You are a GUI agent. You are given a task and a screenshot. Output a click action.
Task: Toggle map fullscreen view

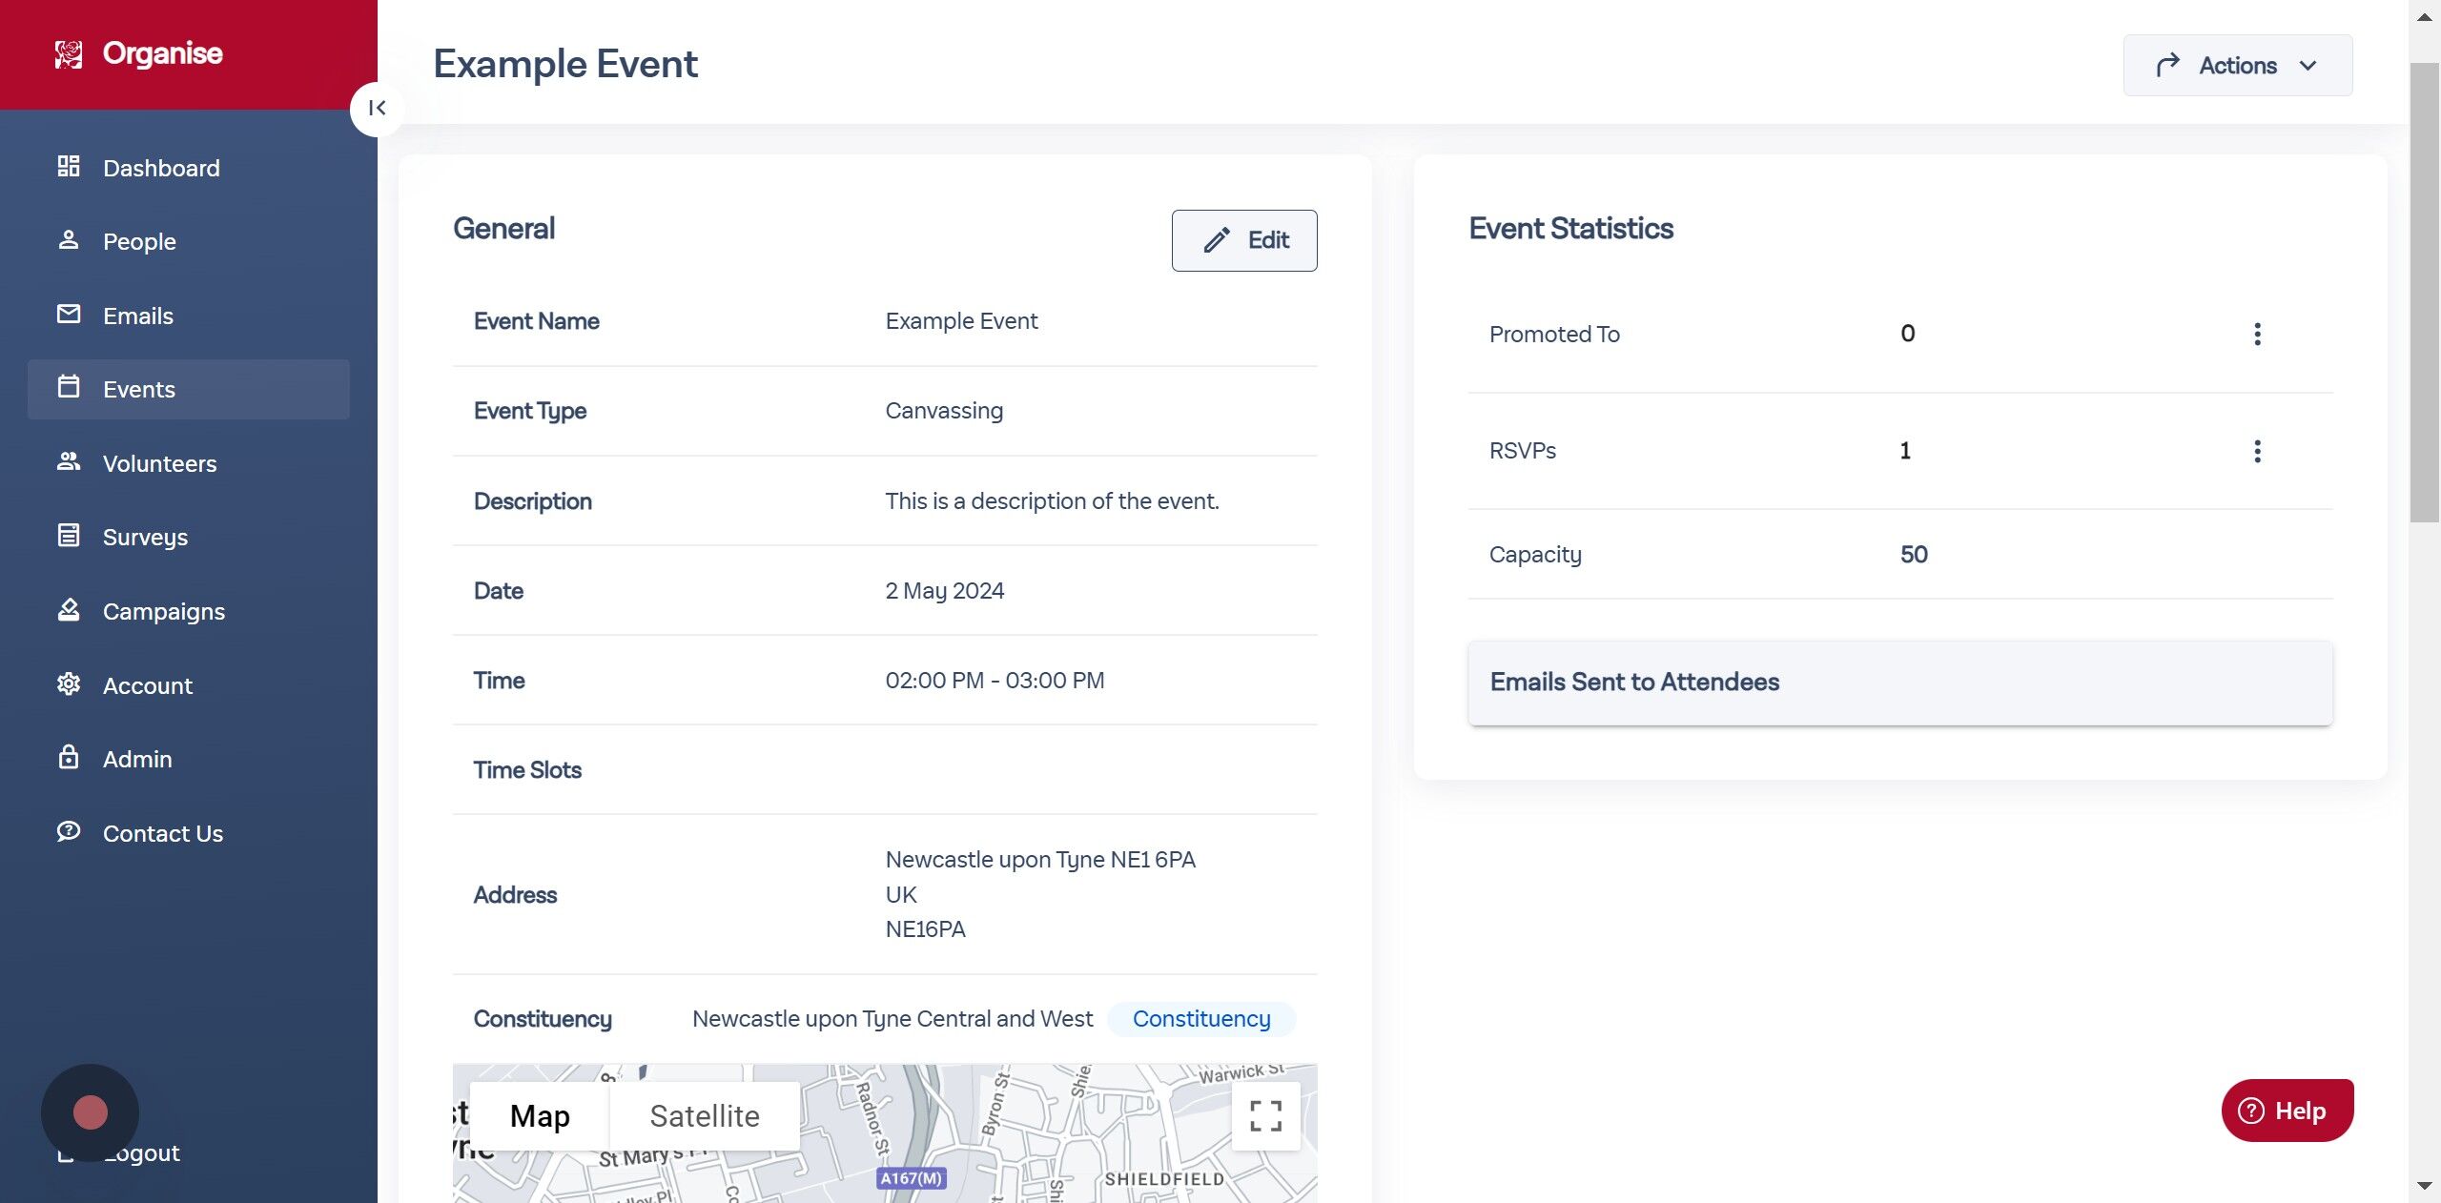pos(1265,1115)
